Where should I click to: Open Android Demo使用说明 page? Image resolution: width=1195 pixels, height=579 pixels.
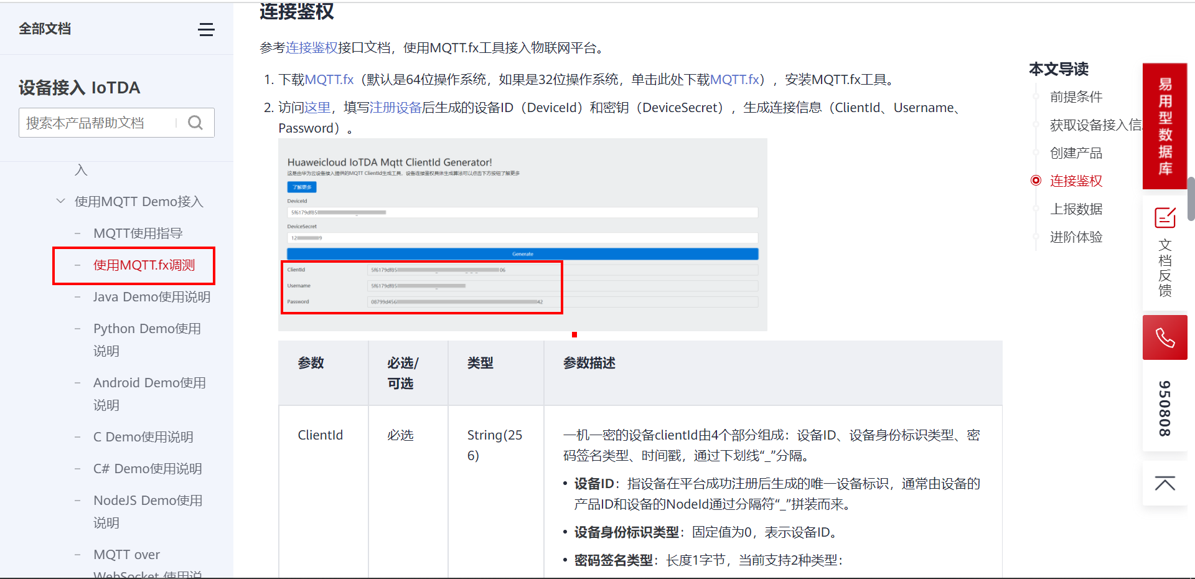149,393
